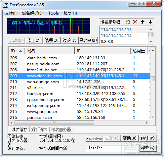Click the Nslookup button

coord(94,138)
